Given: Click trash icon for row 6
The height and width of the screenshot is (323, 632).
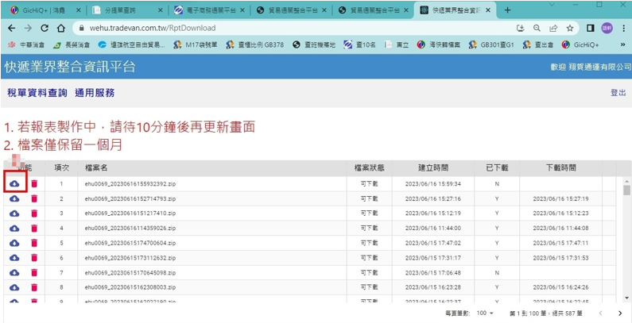Looking at the screenshot, I should pyautogui.click(x=34, y=257).
